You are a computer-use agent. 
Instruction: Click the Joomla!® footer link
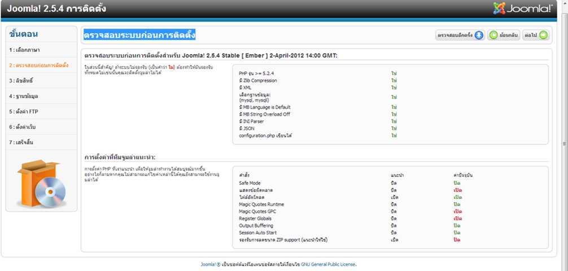click(211, 264)
